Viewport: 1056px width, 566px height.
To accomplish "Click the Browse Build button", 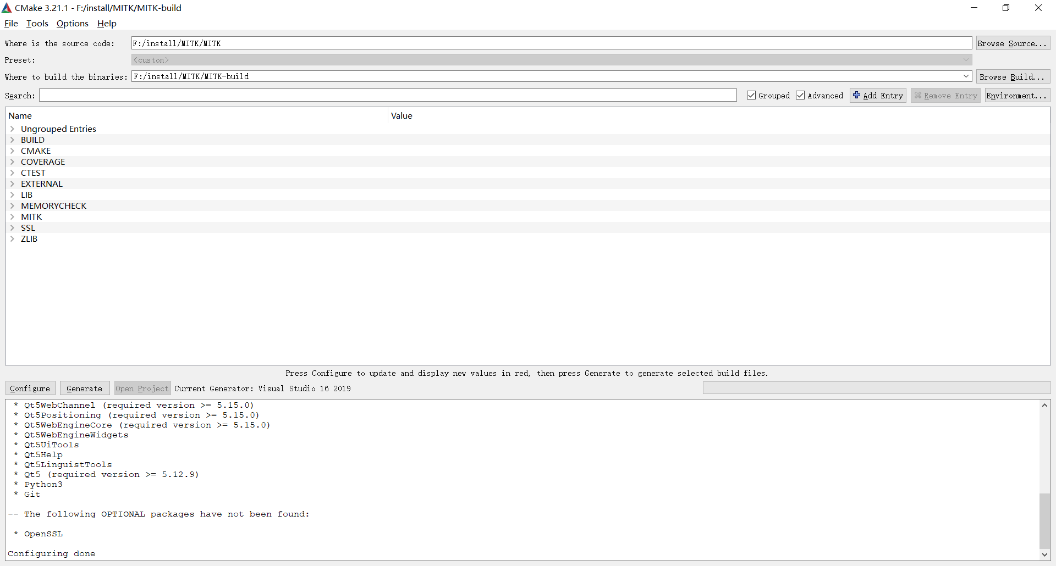I will [x=1013, y=76].
